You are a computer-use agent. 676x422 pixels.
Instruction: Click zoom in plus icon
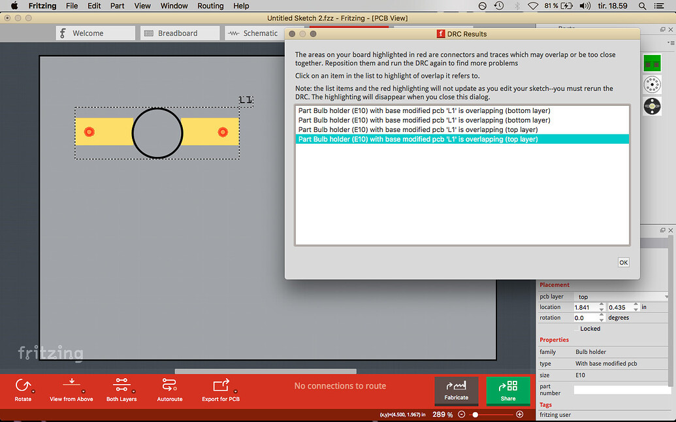[519, 414]
